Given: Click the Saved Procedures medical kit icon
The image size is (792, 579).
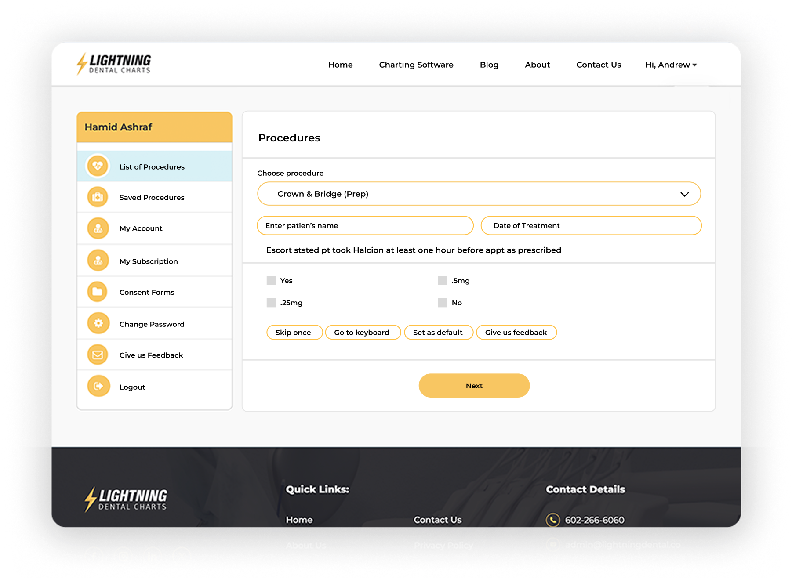Looking at the screenshot, I should pyautogui.click(x=98, y=197).
